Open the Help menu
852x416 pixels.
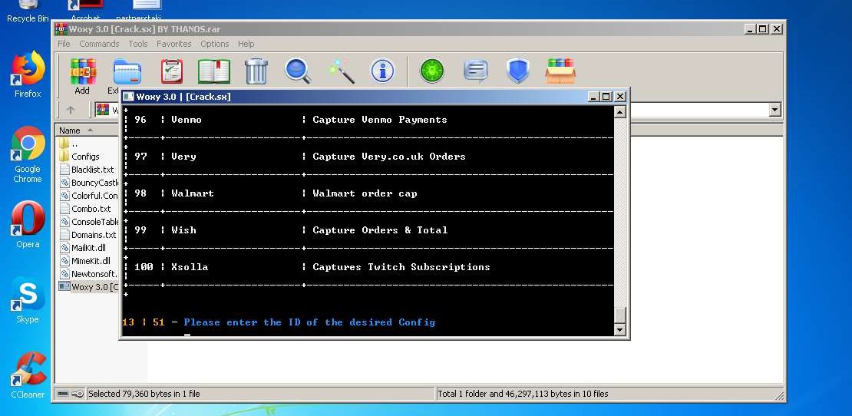pos(246,44)
